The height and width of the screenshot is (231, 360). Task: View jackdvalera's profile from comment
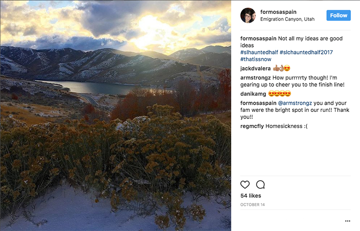(x=255, y=69)
